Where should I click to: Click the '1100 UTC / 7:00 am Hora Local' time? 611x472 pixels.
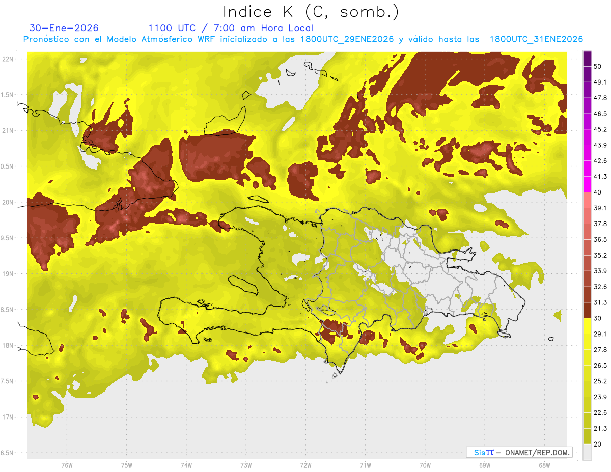pos(231,28)
